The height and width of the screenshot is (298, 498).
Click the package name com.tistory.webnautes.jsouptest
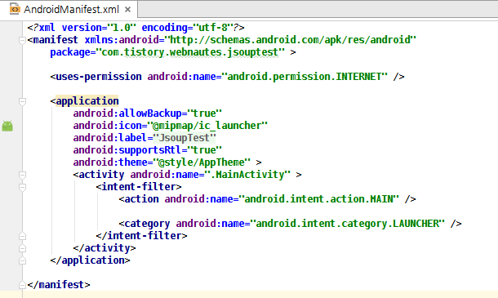point(190,52)
